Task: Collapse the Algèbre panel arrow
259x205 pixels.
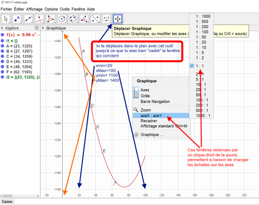Action: point(2,28)
